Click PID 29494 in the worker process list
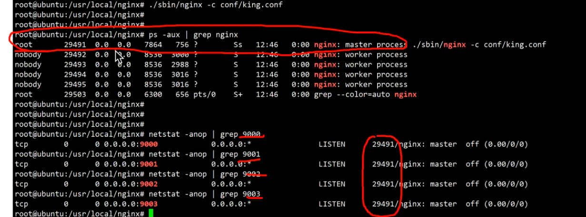This screenshot has height=217, width=586. point(74,75)
